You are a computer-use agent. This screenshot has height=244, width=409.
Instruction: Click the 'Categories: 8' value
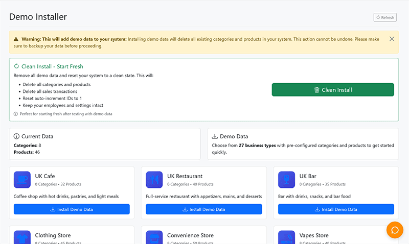28,145
